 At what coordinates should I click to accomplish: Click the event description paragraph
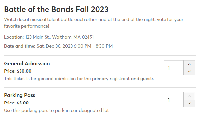point(94,23)
